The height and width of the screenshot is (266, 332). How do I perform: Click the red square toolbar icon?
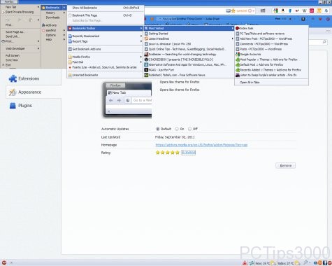tap(312, 10)
